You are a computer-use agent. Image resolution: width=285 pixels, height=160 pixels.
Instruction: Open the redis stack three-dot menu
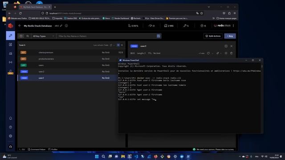233,26
